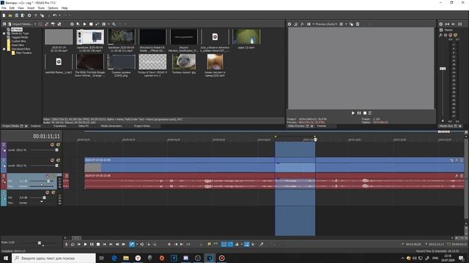Screen dimensions: 469x263
Task: Open the Windows Start menu
Action: pyautogui.click(x=6, y=258)
